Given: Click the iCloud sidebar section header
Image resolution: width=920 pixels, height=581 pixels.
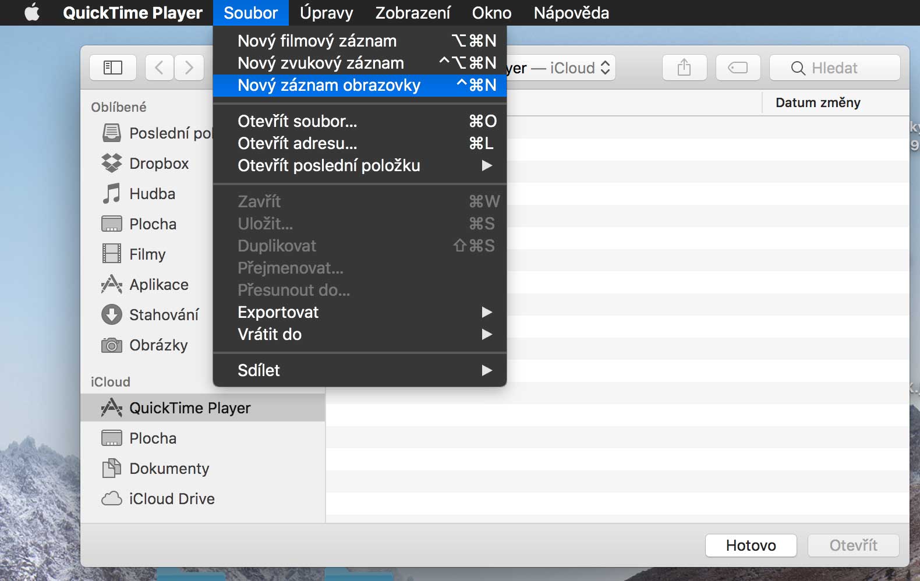Looking at the screenshot, I should (x=111, y=382).
